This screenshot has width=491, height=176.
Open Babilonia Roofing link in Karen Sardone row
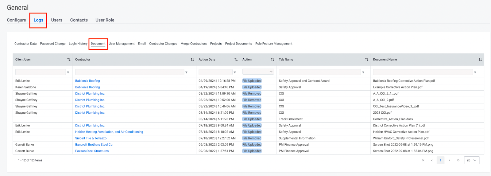pos(87,87)
